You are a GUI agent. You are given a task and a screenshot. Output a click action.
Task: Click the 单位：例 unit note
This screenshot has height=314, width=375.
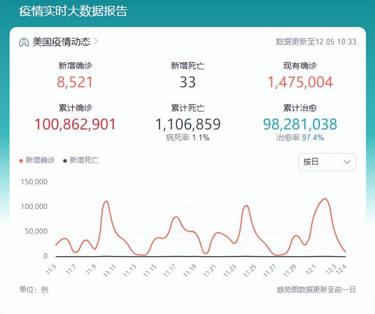pyautogui.click(x=34, y=290)
